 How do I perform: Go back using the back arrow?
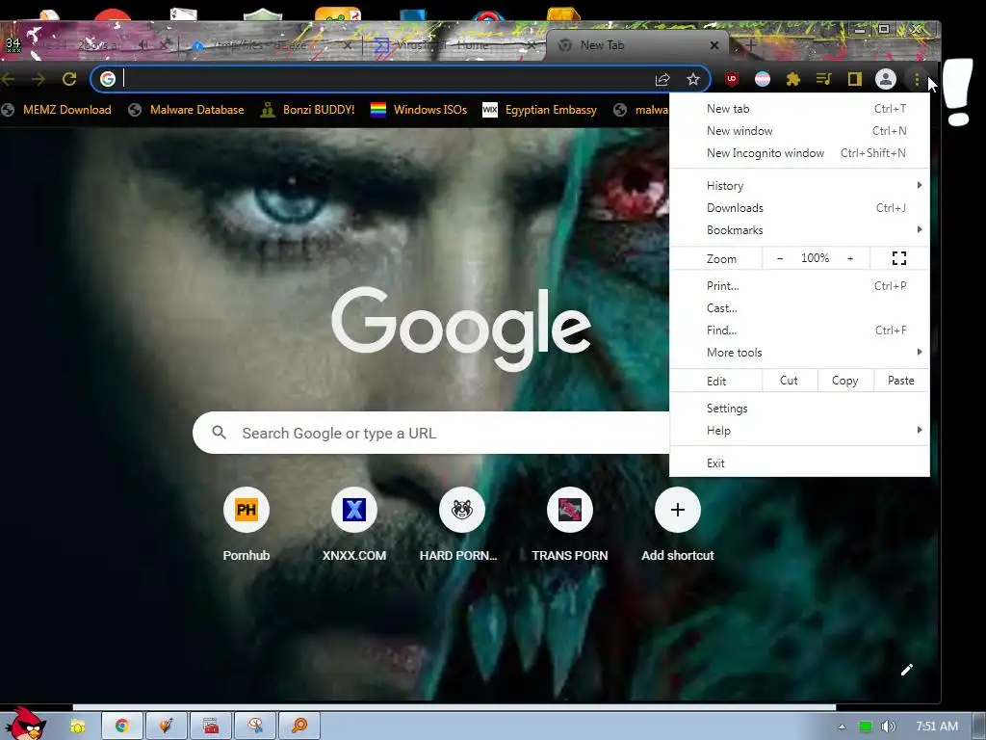8,79
